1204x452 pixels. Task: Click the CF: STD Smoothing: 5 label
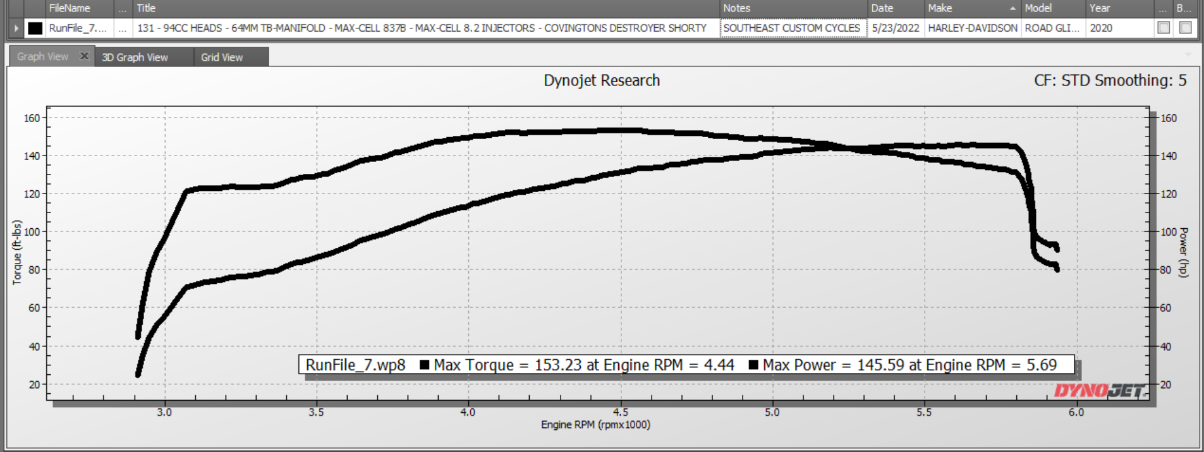tap(1110, 80)
